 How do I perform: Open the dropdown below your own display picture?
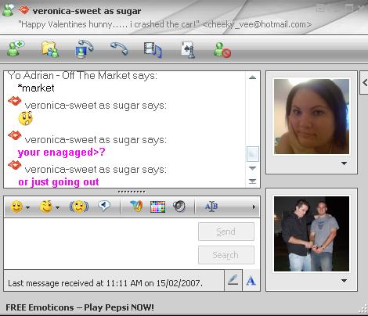[x=344, y=281]
